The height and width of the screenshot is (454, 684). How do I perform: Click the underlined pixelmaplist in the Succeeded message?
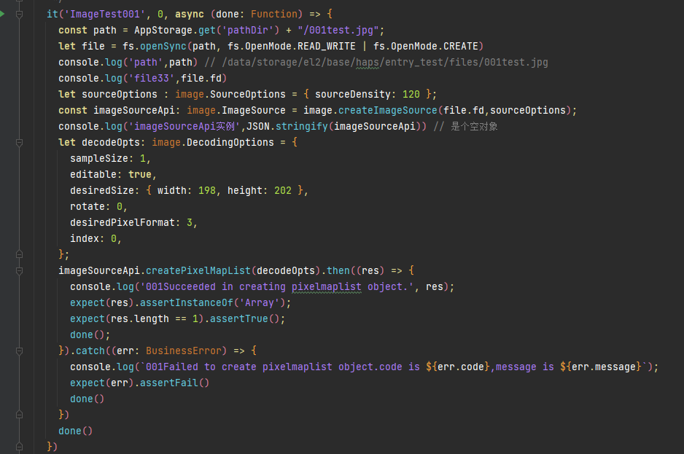[x=326, y=287]
